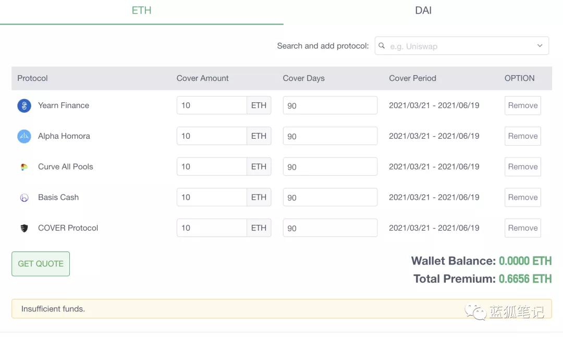The width and height of the screenshot is (563, 337).
Task: Click the GET QUOTE button
Action: (x=40, y=263)
